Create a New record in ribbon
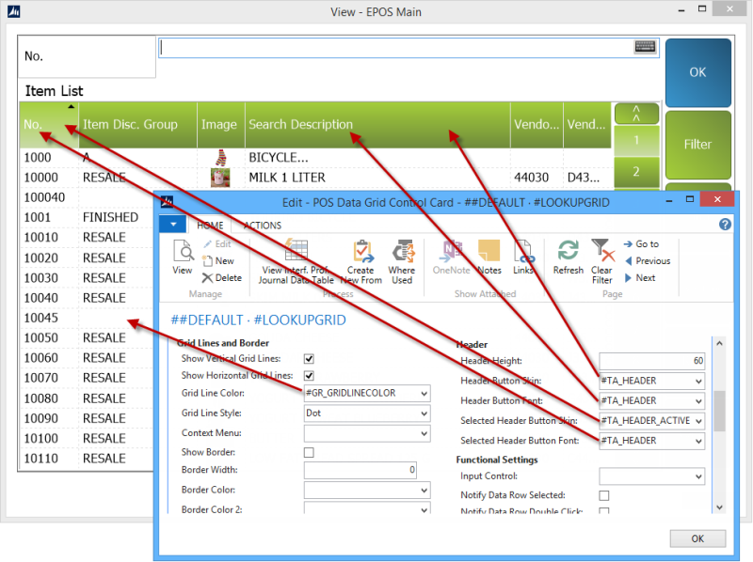753x562 pixels. (x=218, y=261)
